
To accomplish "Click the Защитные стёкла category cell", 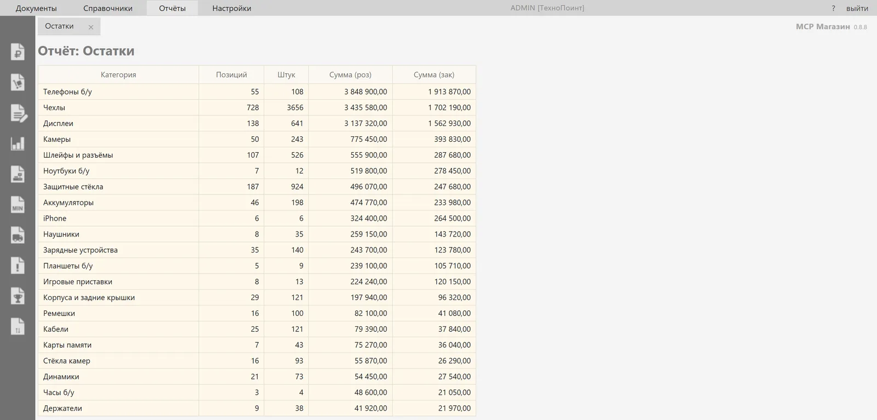I will 118,187.
